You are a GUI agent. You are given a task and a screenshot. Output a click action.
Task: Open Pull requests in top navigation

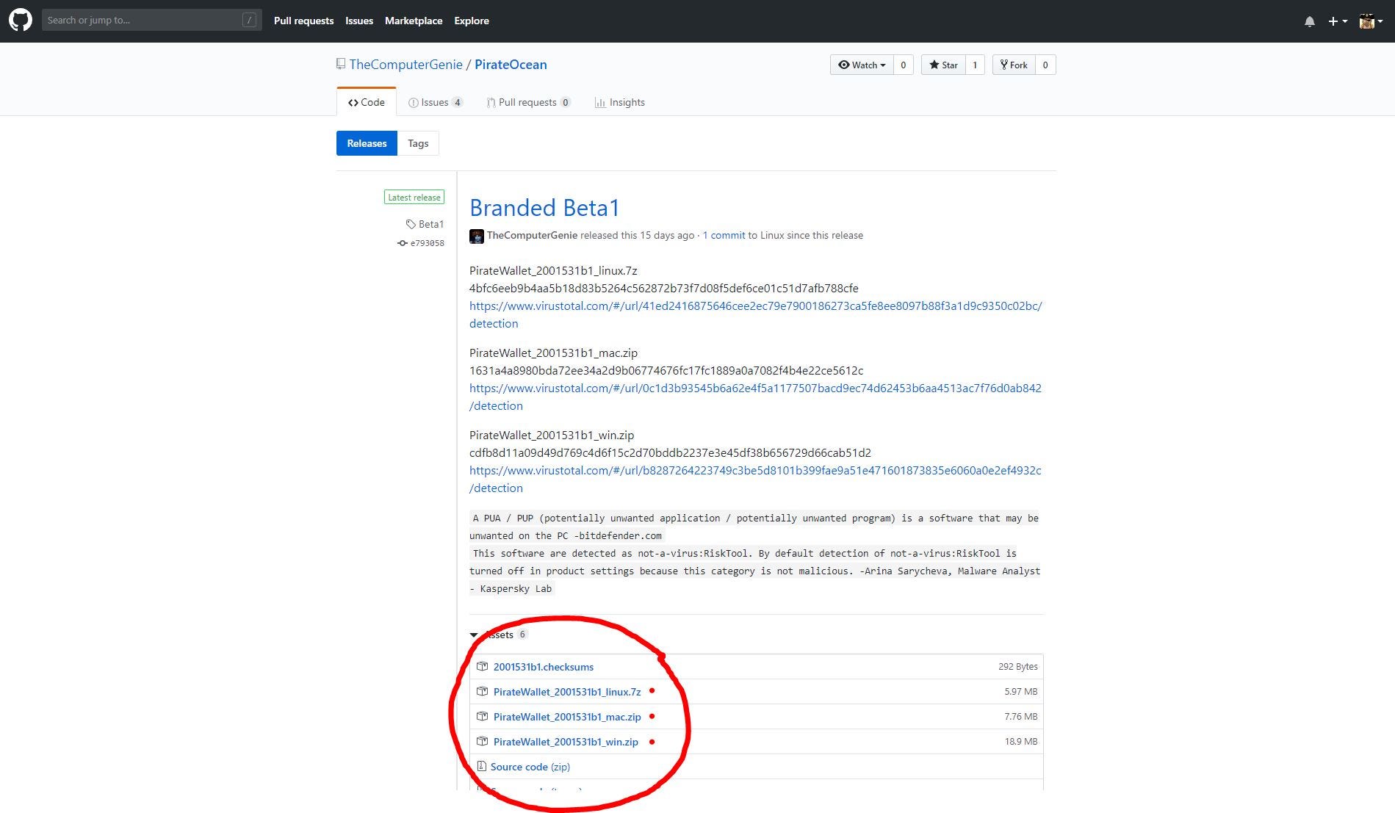[x=303, y=21]
